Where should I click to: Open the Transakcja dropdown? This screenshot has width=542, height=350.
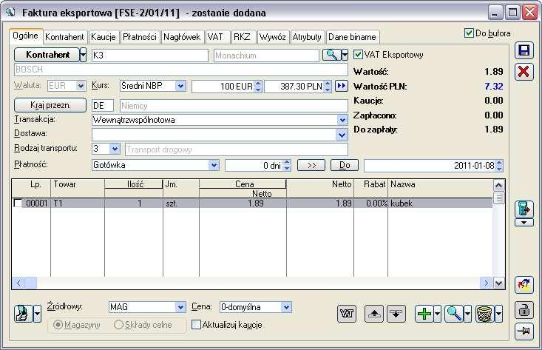(x=342, y=120)
